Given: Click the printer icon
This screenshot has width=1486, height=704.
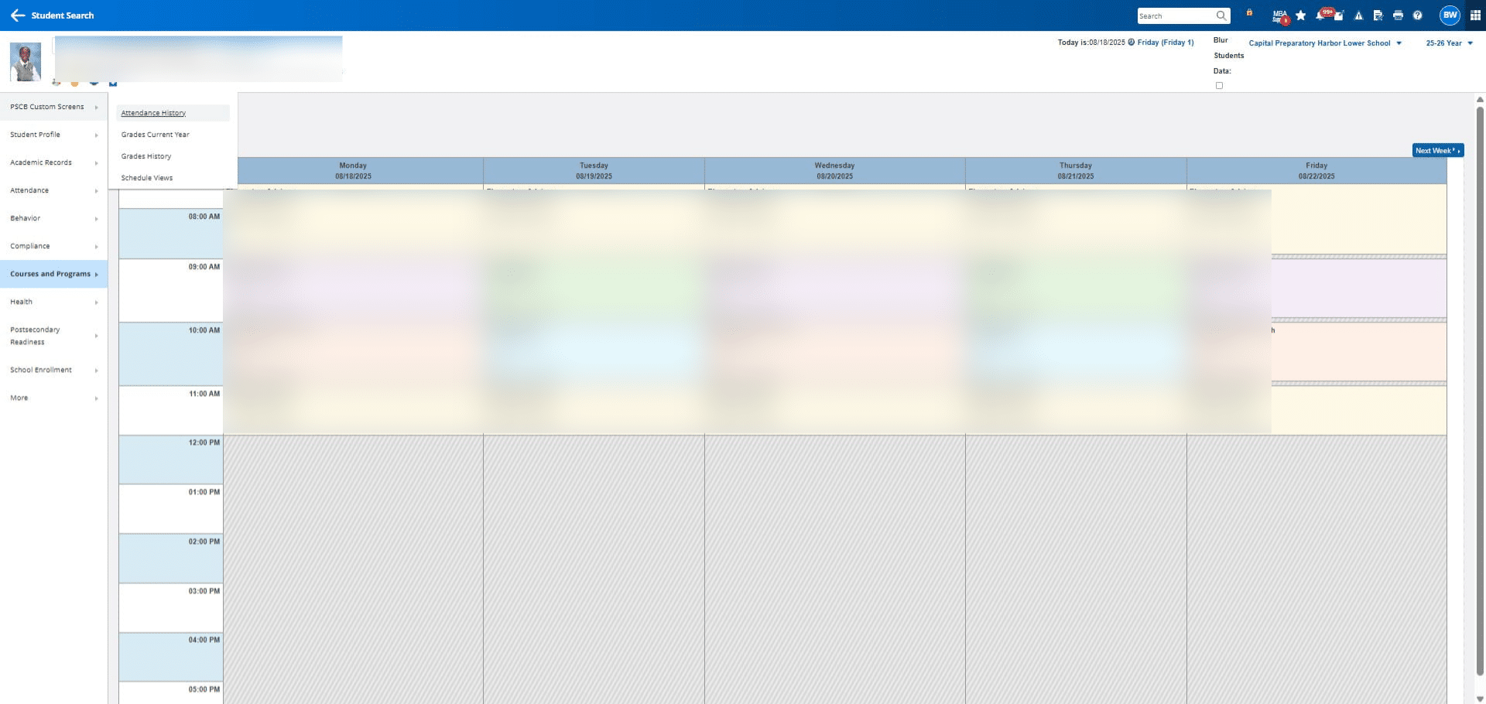Looking at the screenshot, I should click(x=1398, y=15).
